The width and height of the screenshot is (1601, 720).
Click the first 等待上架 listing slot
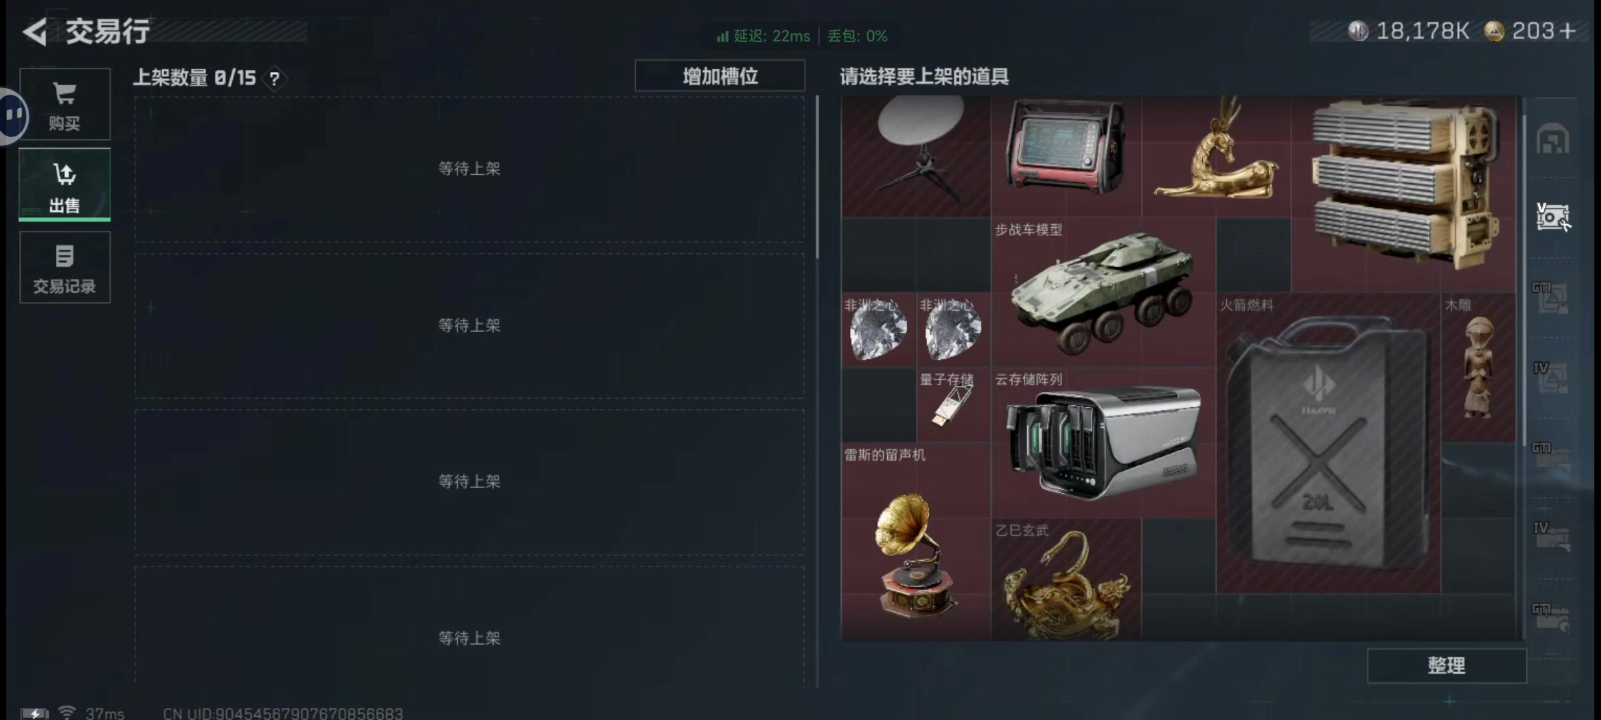[469, 169]
